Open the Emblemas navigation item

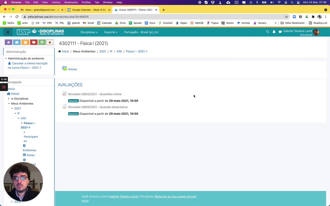29,150
